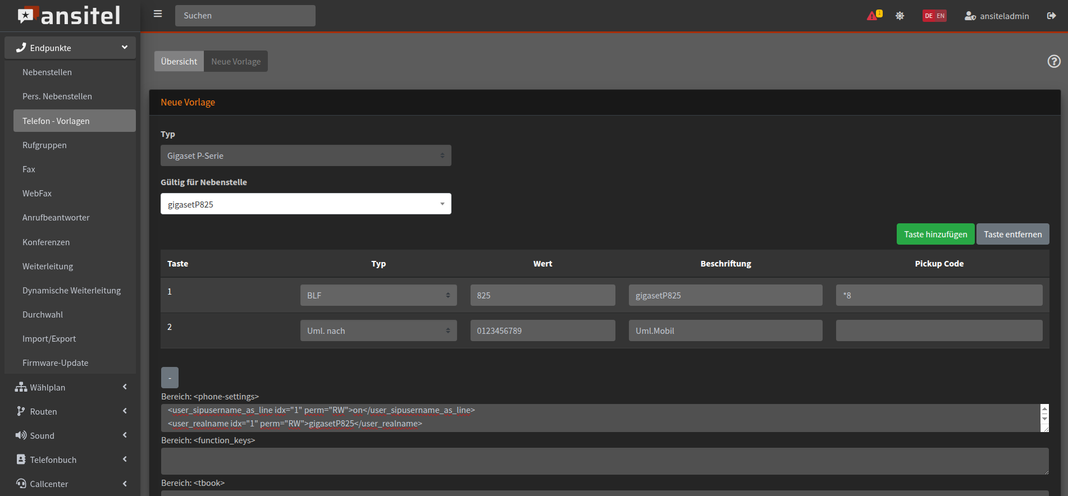
Task: Click the logout icon
Action: pyautogui.click(x=1051, y=16)
